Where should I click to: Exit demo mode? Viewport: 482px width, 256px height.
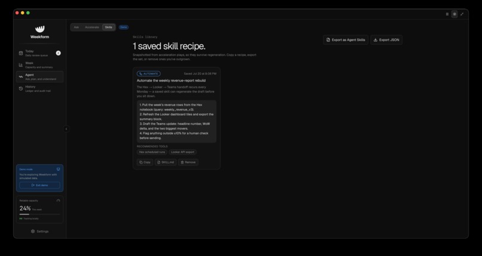[x=39, y=185]
